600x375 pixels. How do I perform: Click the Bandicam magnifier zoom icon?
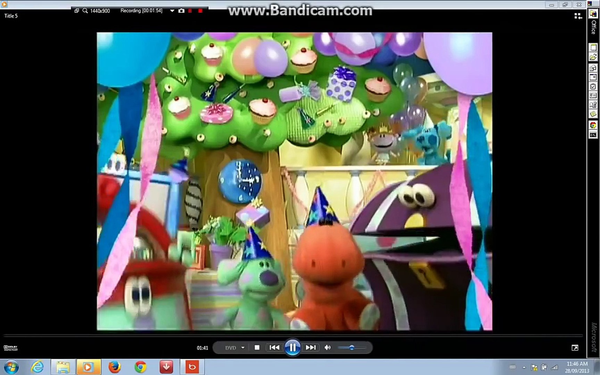[84, 11]
